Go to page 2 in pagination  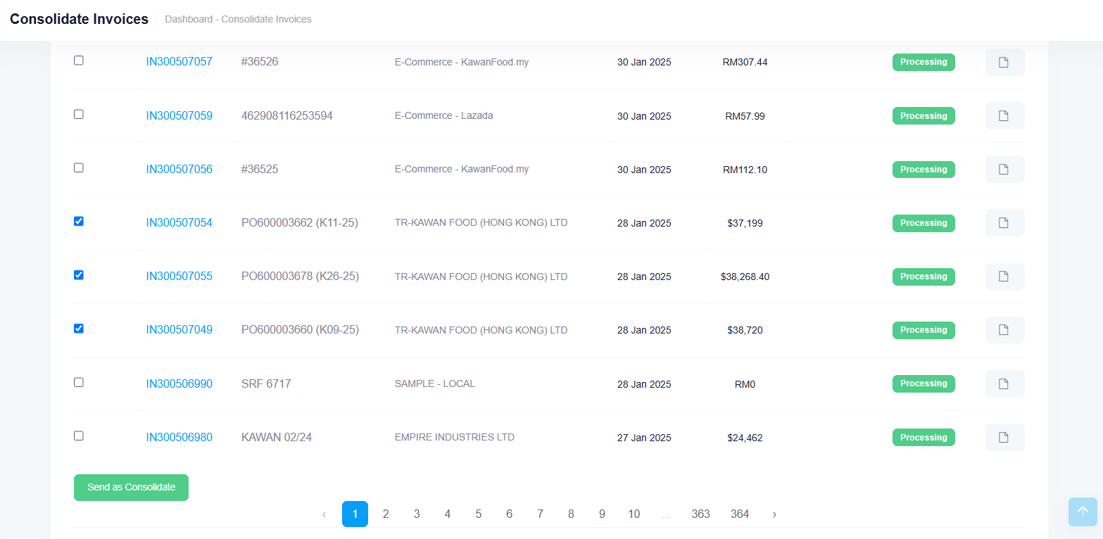click(386, 514)
